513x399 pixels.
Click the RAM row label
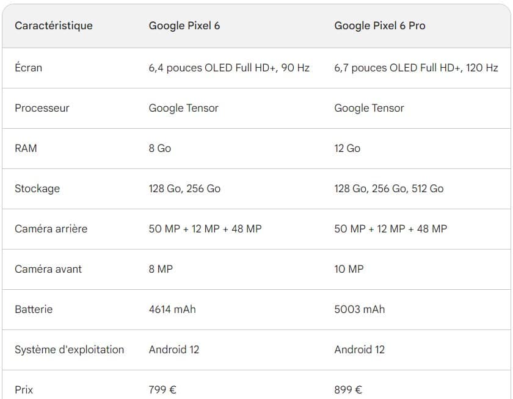pyautogui.click(x=26, y=148)
